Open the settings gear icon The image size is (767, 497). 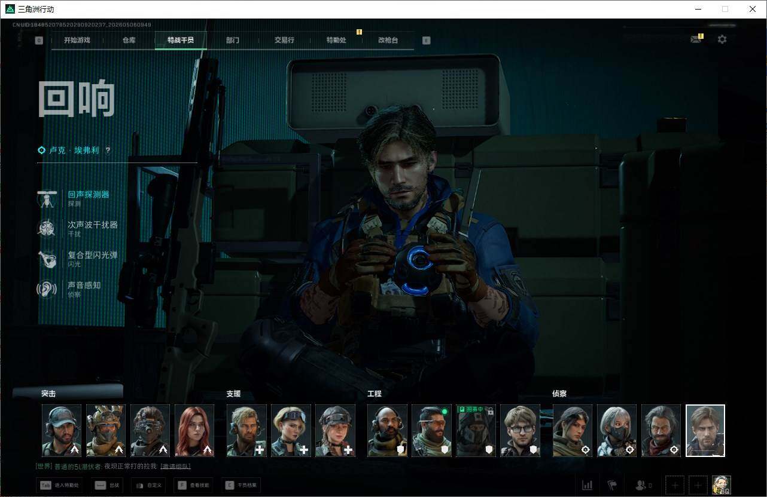tap(722, 39)
